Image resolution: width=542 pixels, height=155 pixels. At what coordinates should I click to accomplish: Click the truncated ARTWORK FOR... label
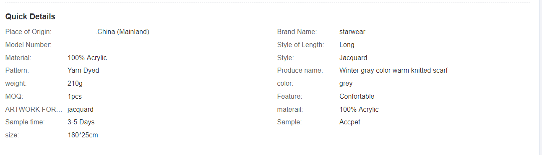[34, 110]
